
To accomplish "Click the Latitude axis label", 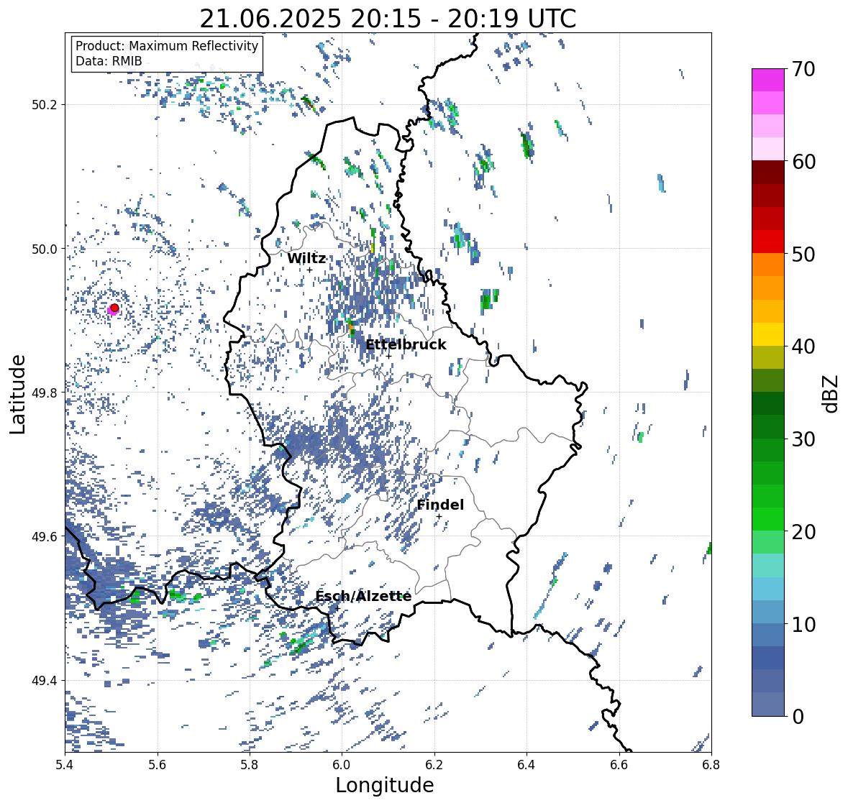I will (17, 394).
